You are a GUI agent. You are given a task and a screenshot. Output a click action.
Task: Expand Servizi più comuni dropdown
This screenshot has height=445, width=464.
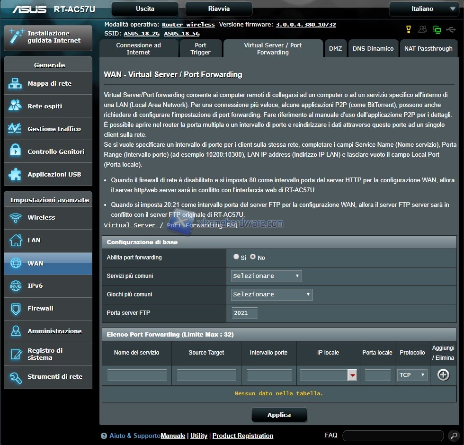tap(266, 276)
